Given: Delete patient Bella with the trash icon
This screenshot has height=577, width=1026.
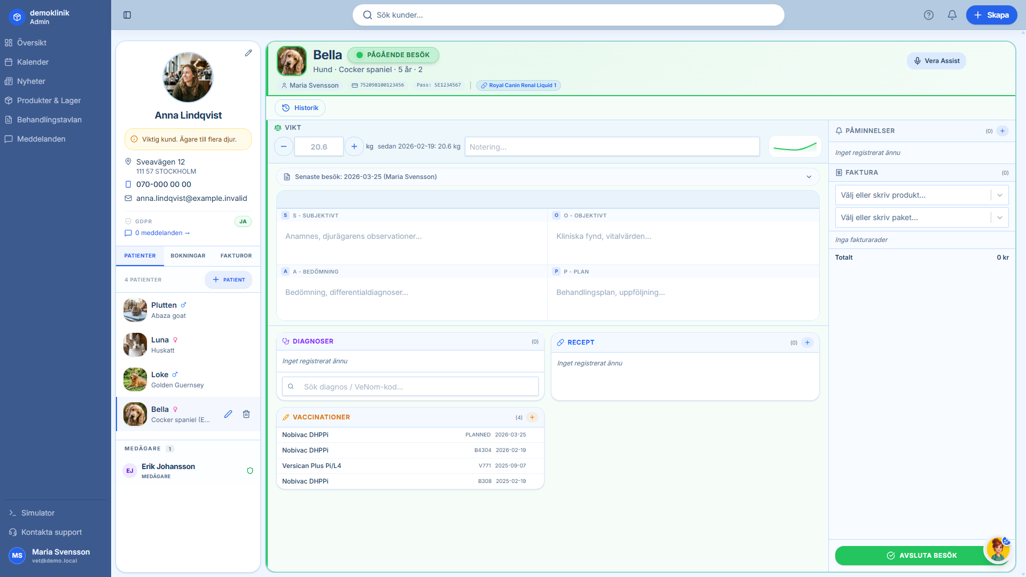Looking at the screenshot, I should pyautogui.click(x=246, y=414).
